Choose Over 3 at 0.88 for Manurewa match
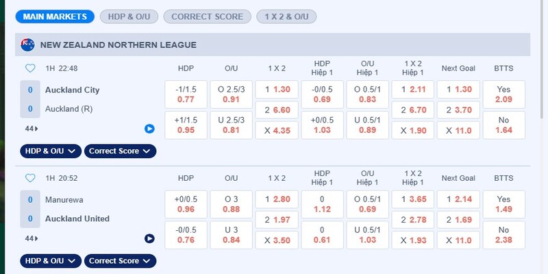548x274 pixels. coord(231,204)
